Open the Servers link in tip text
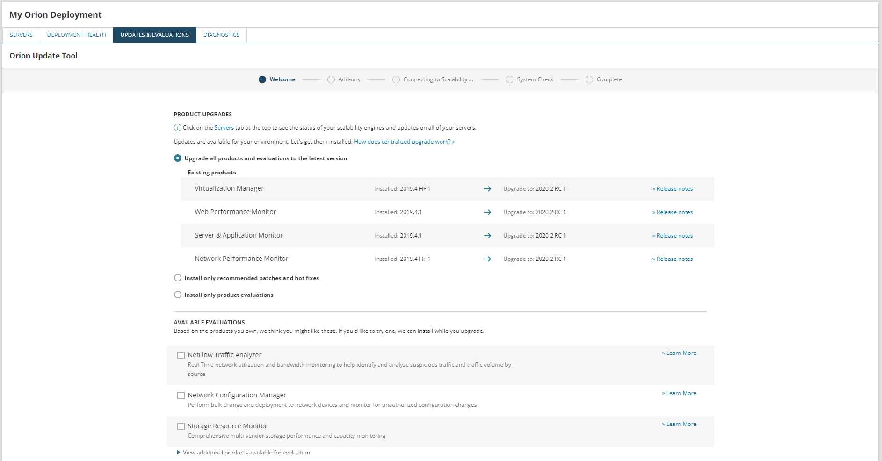This screenshot has height=461, width=882. pos(224,128)
